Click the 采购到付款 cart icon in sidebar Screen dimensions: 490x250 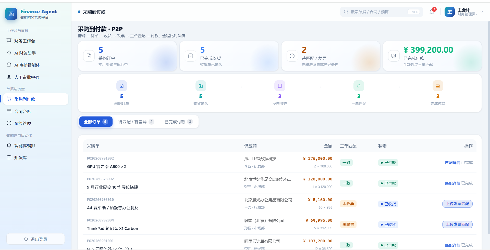pyautogui.click(x=9, y=99)
